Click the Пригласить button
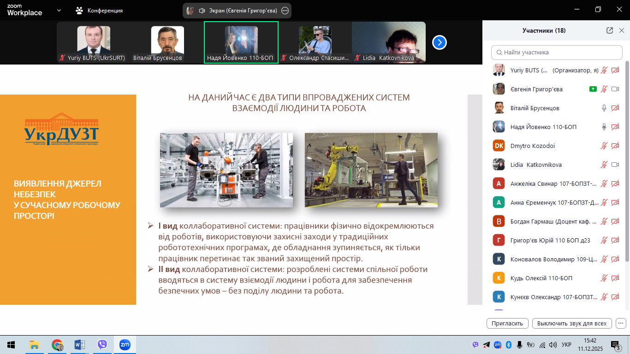This screenshot has height=354, width=630. point(507,323)
